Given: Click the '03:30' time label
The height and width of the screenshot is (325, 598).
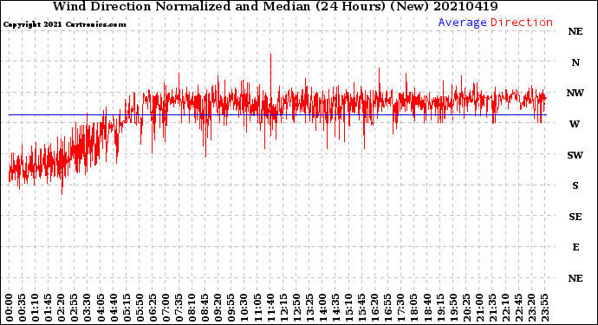Looking at the screenshot, I should click(88, 308).
